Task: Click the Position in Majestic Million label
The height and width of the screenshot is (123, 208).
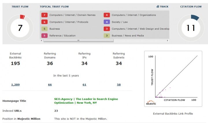Action: click(21, 119)
